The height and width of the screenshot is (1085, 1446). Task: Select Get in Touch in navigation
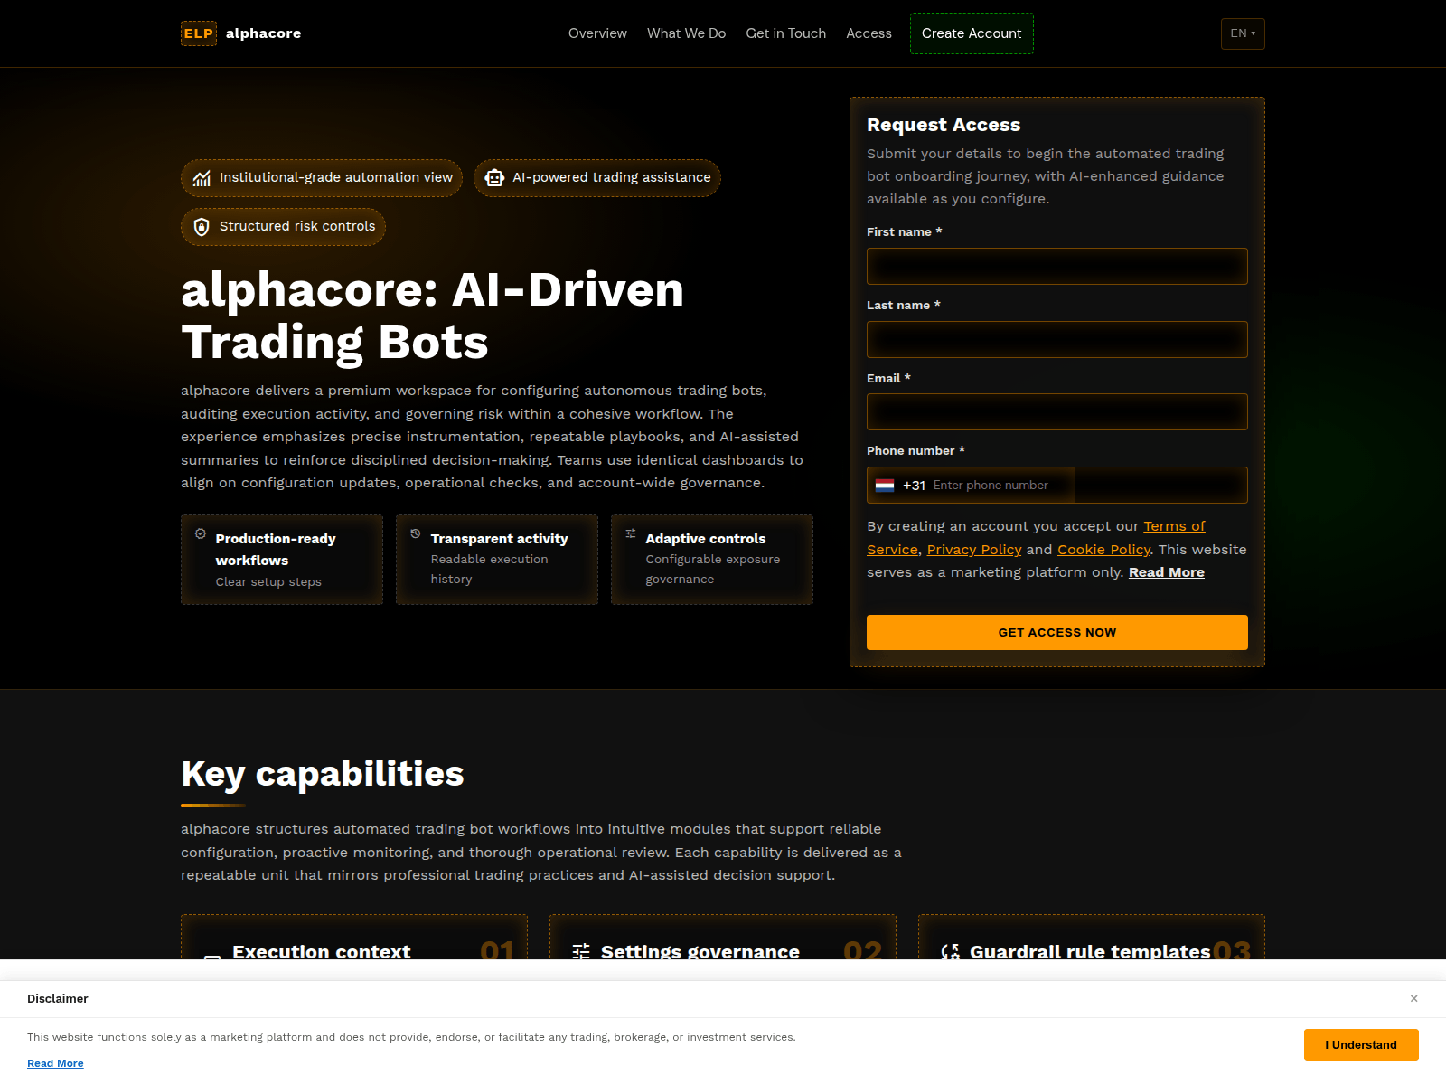point(785,33)
